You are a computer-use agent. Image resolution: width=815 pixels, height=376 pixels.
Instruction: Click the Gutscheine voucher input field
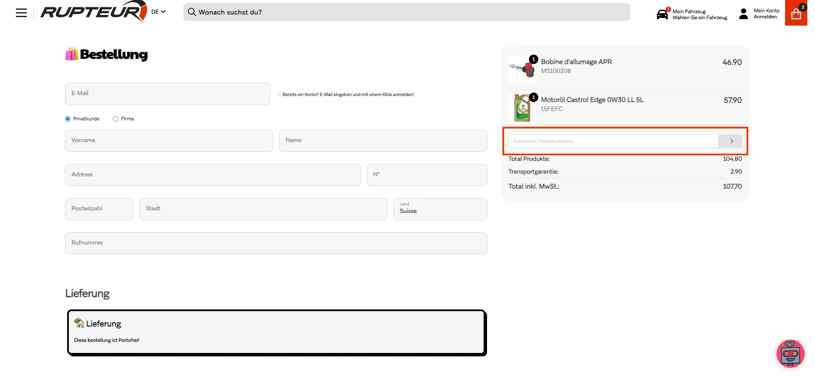click(613, 141)
